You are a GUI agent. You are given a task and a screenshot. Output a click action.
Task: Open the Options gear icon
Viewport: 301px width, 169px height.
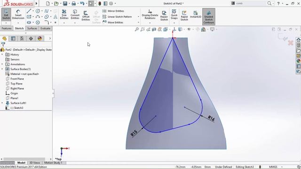point(111,3)
